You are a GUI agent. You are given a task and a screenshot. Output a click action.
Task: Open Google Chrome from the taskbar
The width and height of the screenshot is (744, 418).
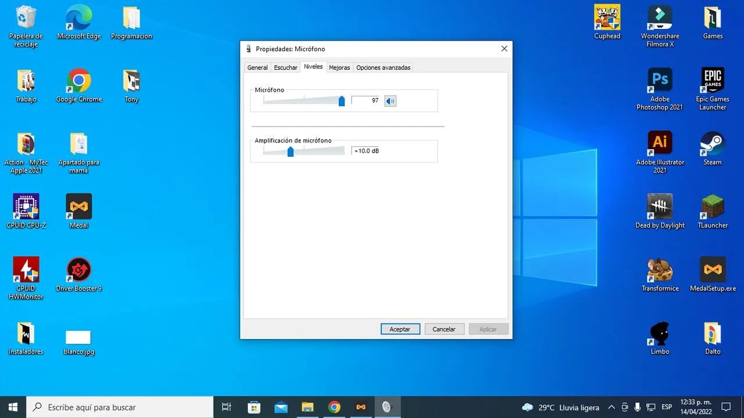(334, 407)
